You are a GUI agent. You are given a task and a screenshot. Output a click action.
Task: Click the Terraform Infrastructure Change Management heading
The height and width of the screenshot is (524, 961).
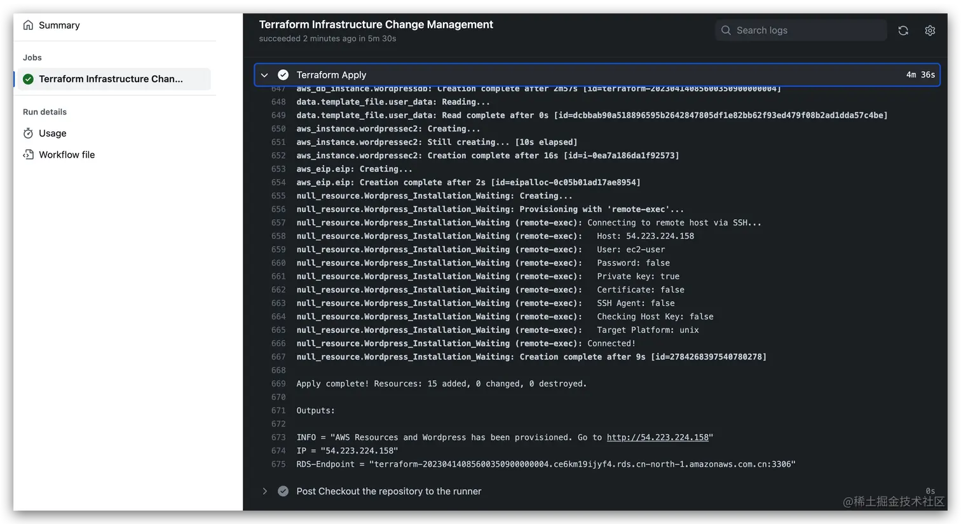(x=376, y=24)
